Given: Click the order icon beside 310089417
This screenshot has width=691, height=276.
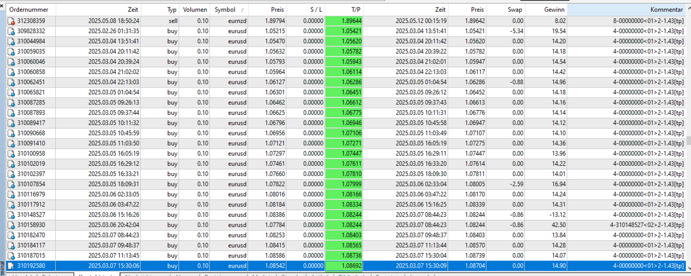Looking at the screenshot, I should [11, 122].
